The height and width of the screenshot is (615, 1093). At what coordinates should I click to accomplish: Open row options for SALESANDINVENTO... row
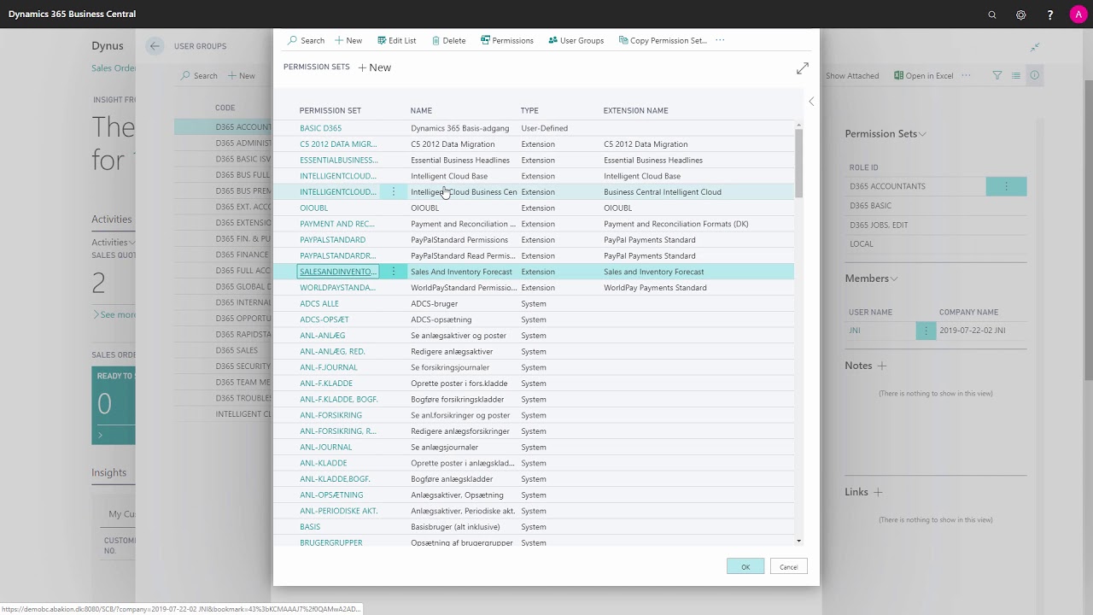[394, 272]
